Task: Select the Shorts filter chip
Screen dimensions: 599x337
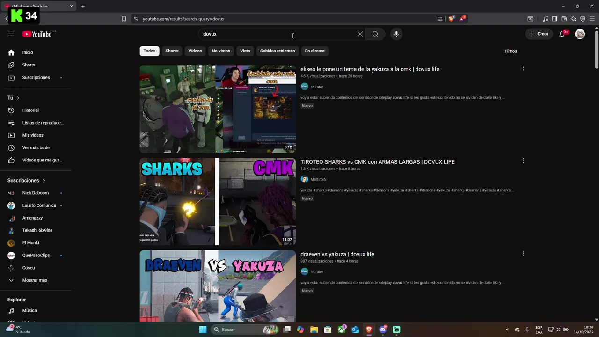Action: point(172,51)
